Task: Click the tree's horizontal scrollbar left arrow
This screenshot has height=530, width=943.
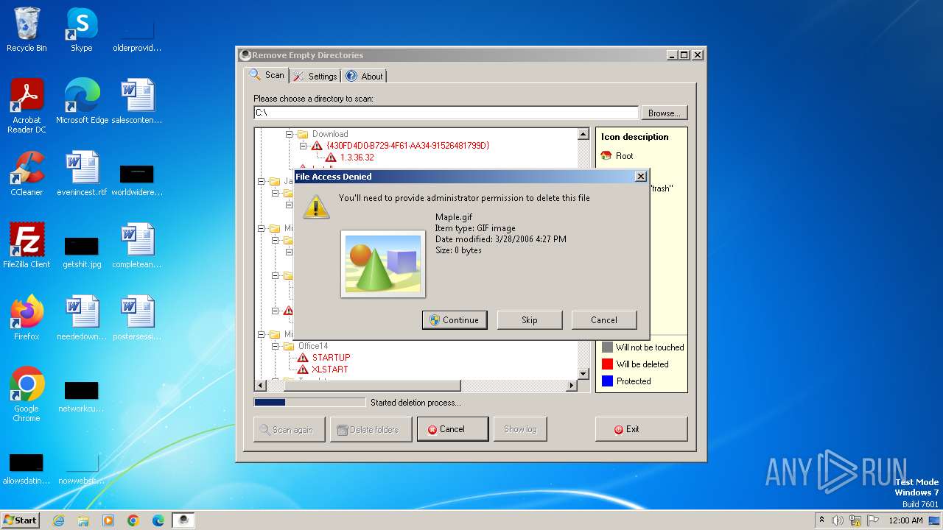Action: click(260, 386)
